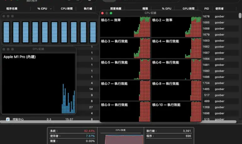Click the 使用者 7.57% value
242x144 pixels.
pyautogui.click(x=90, y=136)
